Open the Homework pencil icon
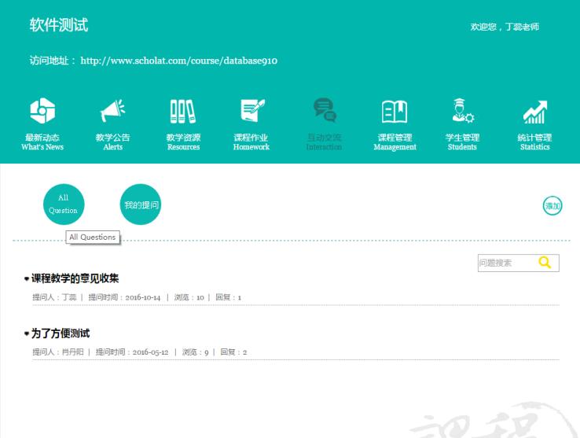This screenshot has width=580, height=438. pos(251,112)
